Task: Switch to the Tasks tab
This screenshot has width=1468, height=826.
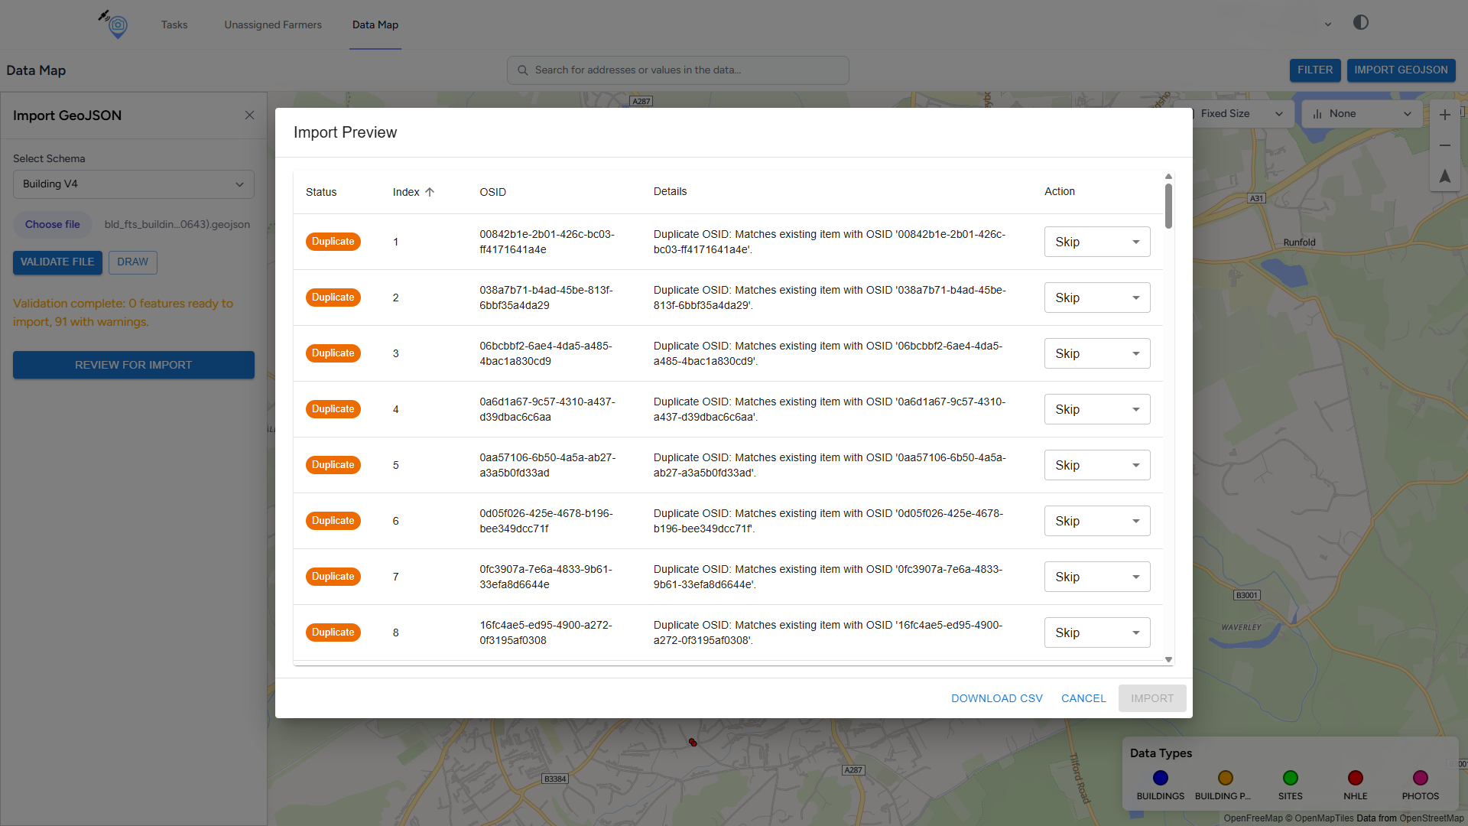Action: point(174,24)
